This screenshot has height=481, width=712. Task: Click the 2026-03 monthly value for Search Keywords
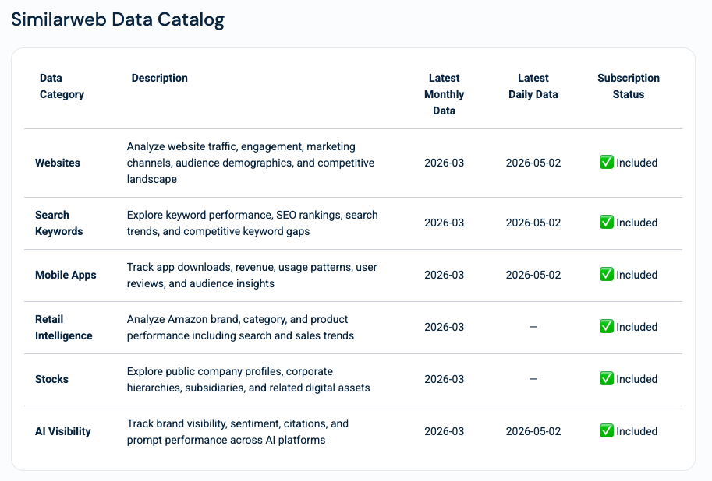444,223
